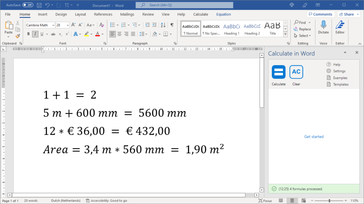Undo the last action
Image resolution: width=364 pixels, height=204 pixels.
click(x=48, y=5)
